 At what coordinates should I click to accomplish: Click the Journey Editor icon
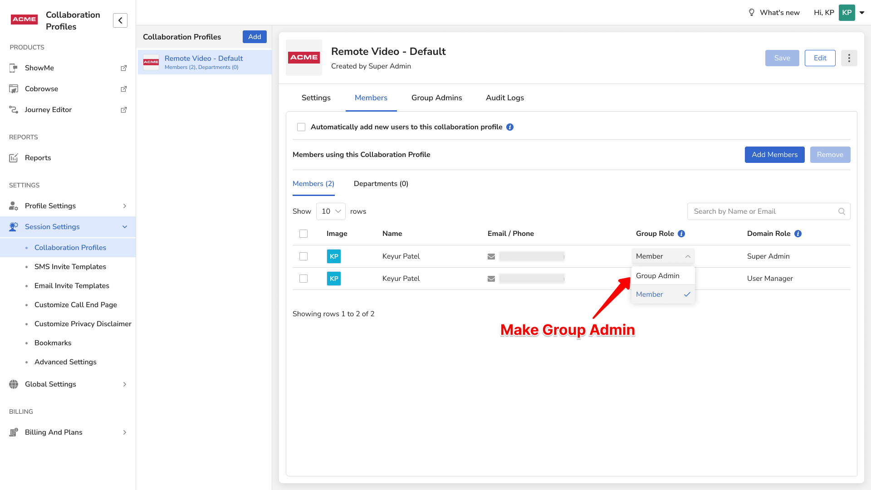[14, 110]
